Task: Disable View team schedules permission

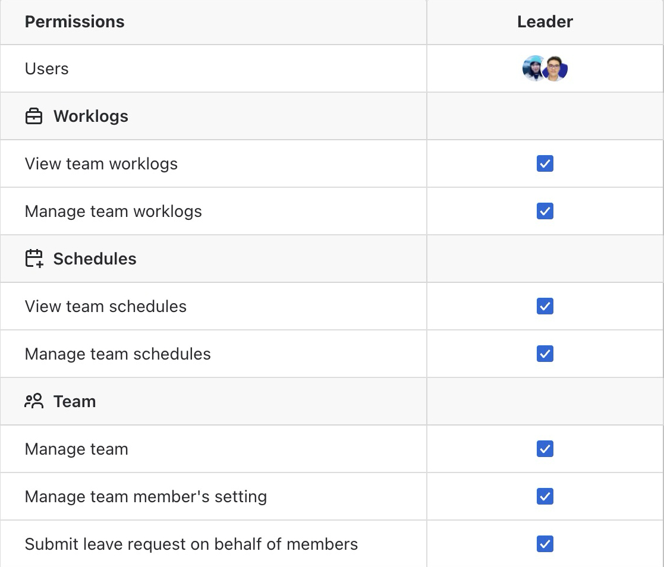Action: [545, 306]
